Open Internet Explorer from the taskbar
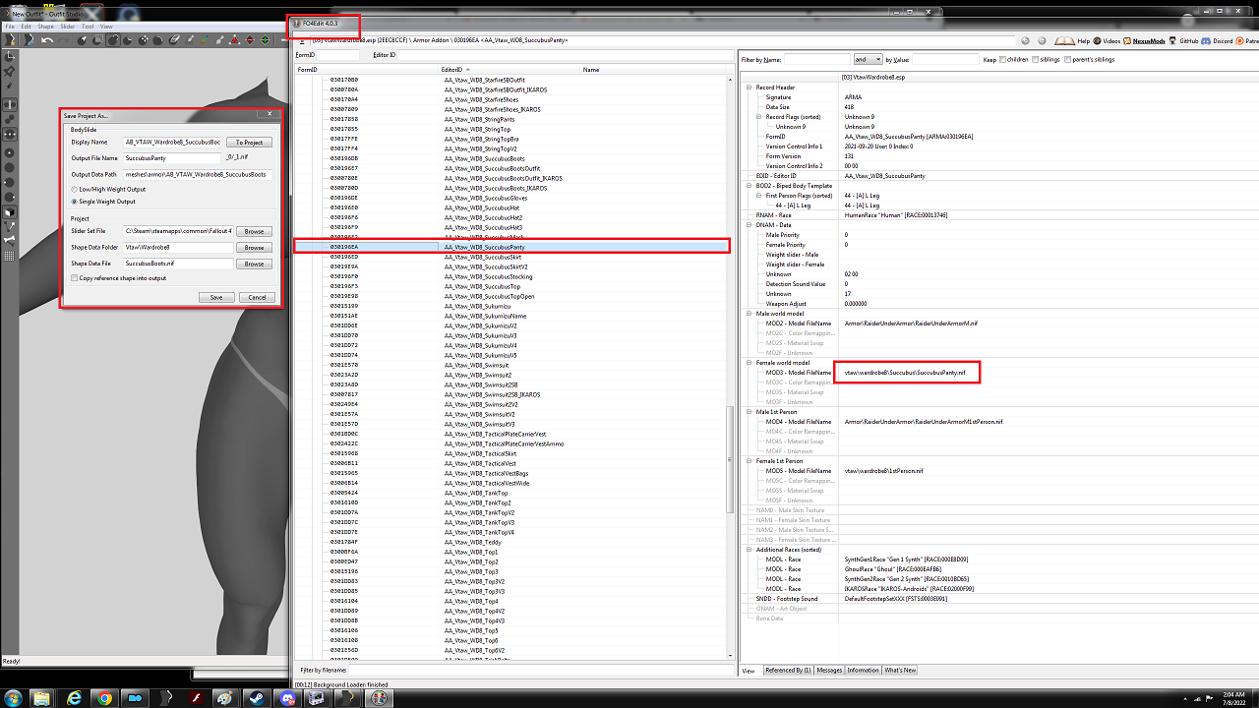Screen dimensions: 1259x708 74,697
